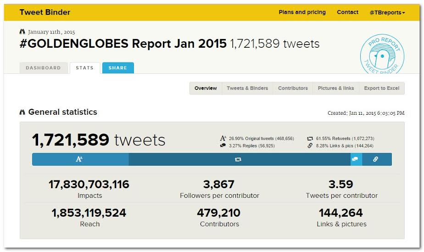Click the link icon in the blue bar
This screenshot has height=252, width=424.
click(x=375, y=159)
